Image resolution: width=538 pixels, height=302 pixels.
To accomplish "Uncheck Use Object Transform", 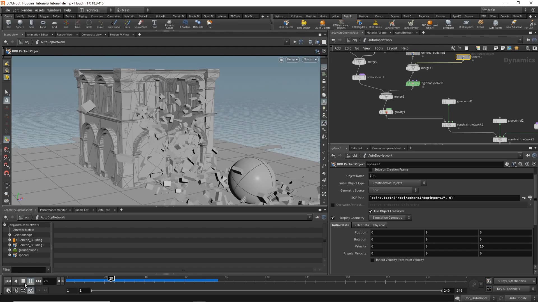I will point(371,211).
